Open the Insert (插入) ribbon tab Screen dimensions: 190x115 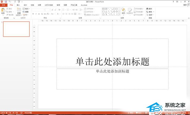point(18,5)
